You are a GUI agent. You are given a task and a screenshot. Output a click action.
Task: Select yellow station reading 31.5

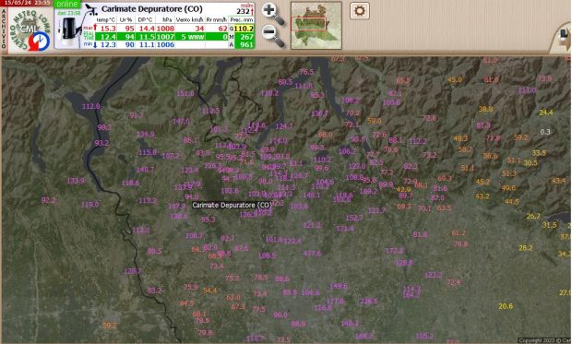coord(549,225)
